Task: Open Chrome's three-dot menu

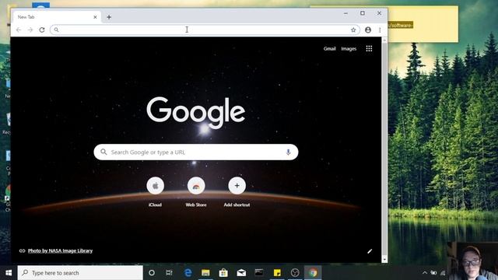Action: pos(380,30)
